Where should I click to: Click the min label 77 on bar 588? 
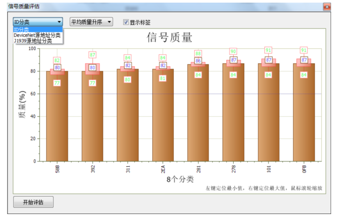tap(57, 83)
